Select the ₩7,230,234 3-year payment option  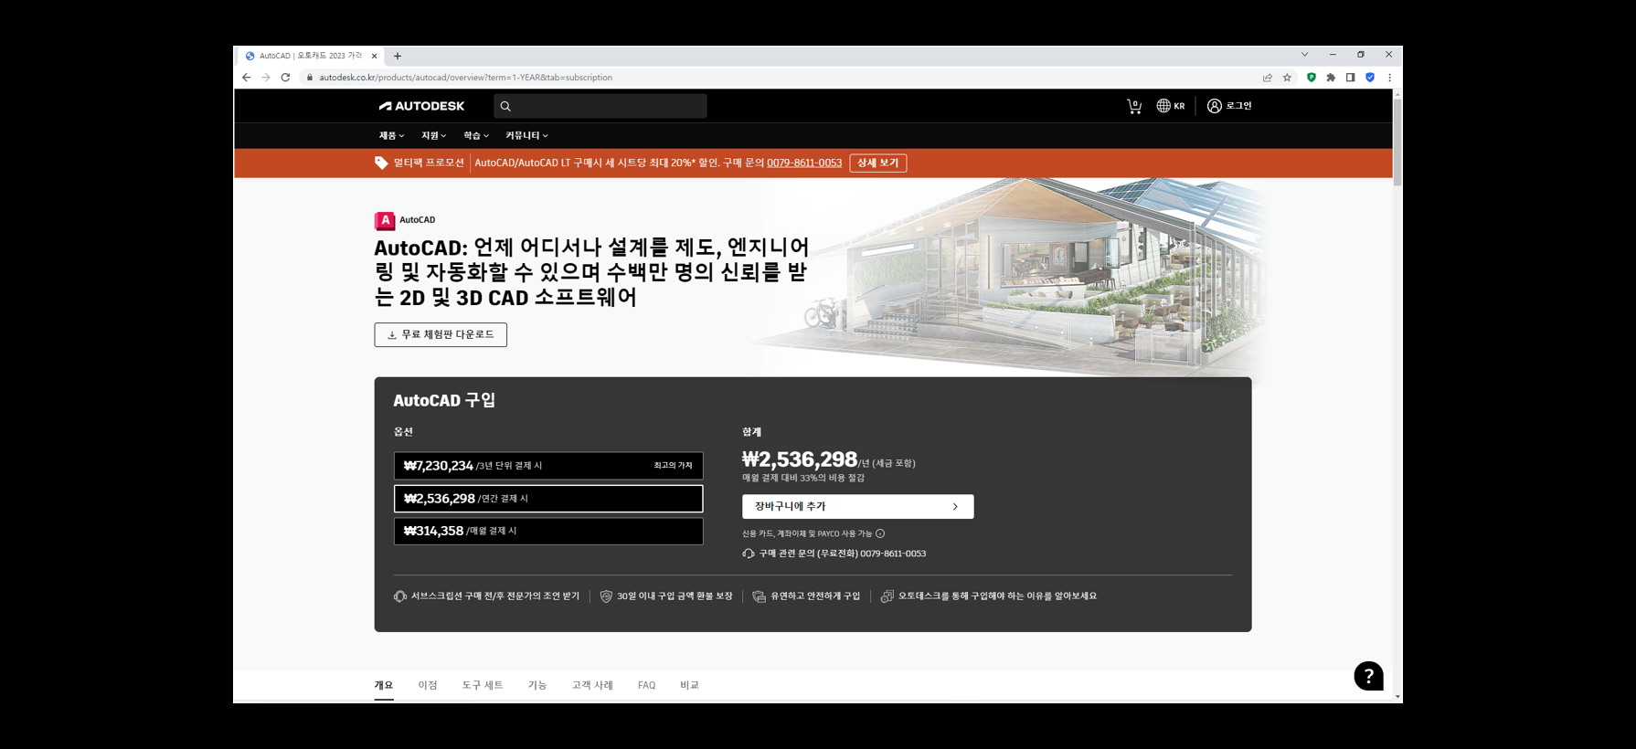548,466
